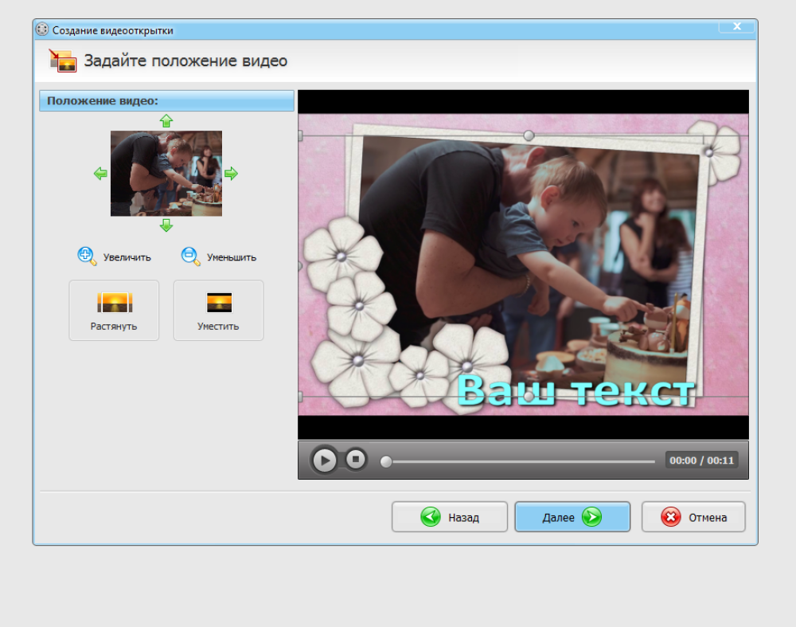796x627 pixels.
Task: Move video left with the green left arrow
Action: 100,174
